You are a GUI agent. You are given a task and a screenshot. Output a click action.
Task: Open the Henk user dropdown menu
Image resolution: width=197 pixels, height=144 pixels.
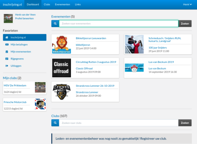pyautogui.click(x=187, y=5)
